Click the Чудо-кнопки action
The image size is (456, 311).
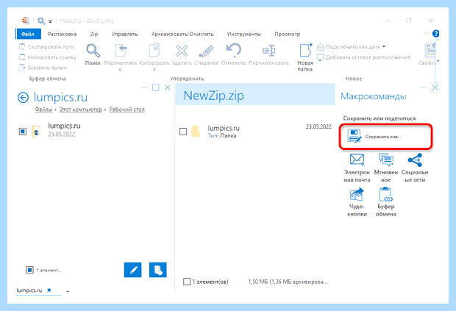coord(357,202)
